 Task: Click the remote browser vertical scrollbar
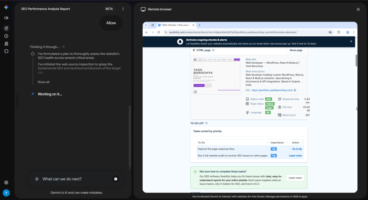356,60
